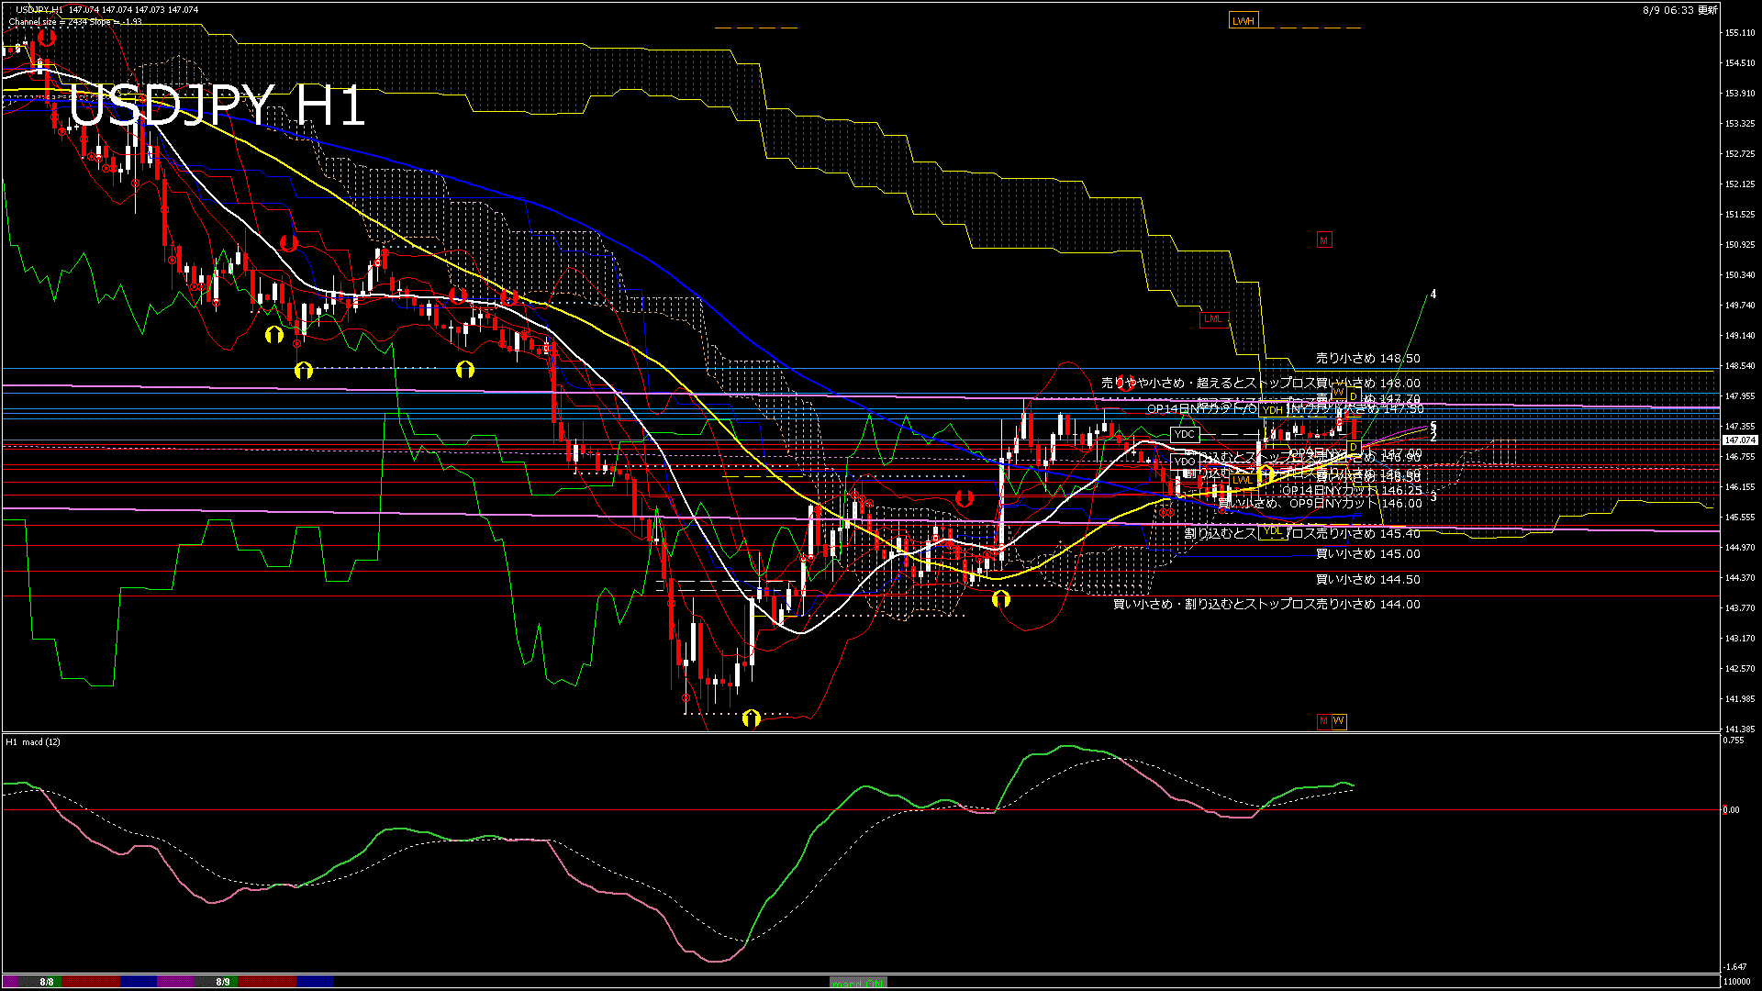The height and width of the screenshot is (991, 1762).
Task: Click yellow up-arrow at the chart's lowest low
Action: [752, 718]
